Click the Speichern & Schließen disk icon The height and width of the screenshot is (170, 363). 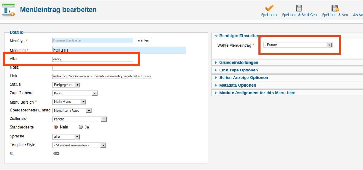(299, 8)
